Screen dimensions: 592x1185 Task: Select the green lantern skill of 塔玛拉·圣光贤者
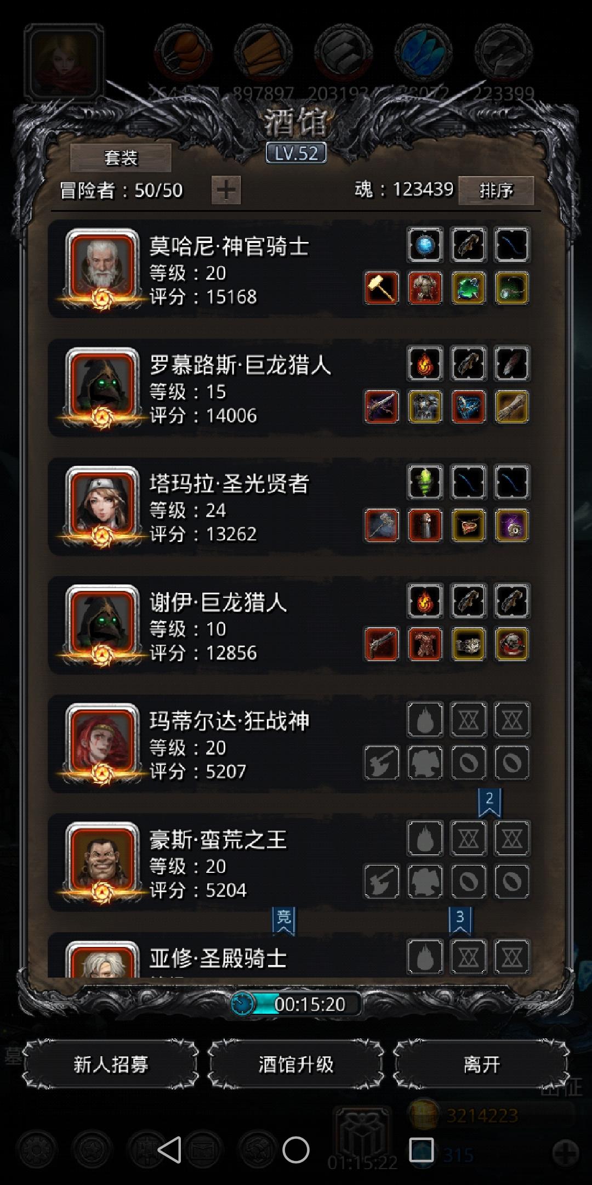pos(425,482)
